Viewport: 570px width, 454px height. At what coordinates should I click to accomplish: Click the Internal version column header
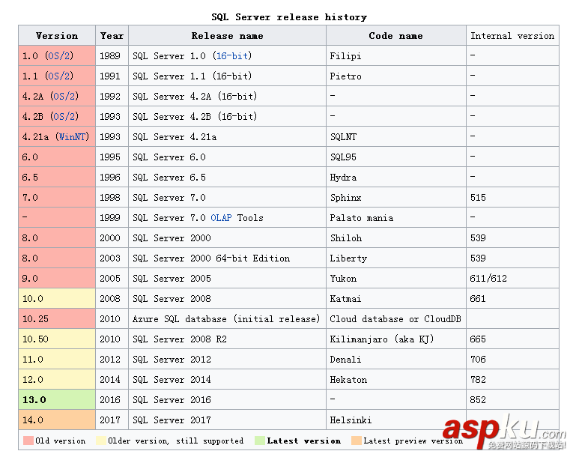pos(512,36)
